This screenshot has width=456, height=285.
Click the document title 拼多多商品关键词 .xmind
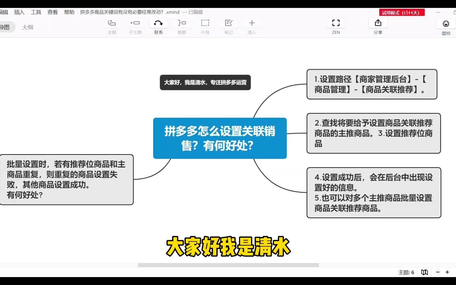[130, 12]
